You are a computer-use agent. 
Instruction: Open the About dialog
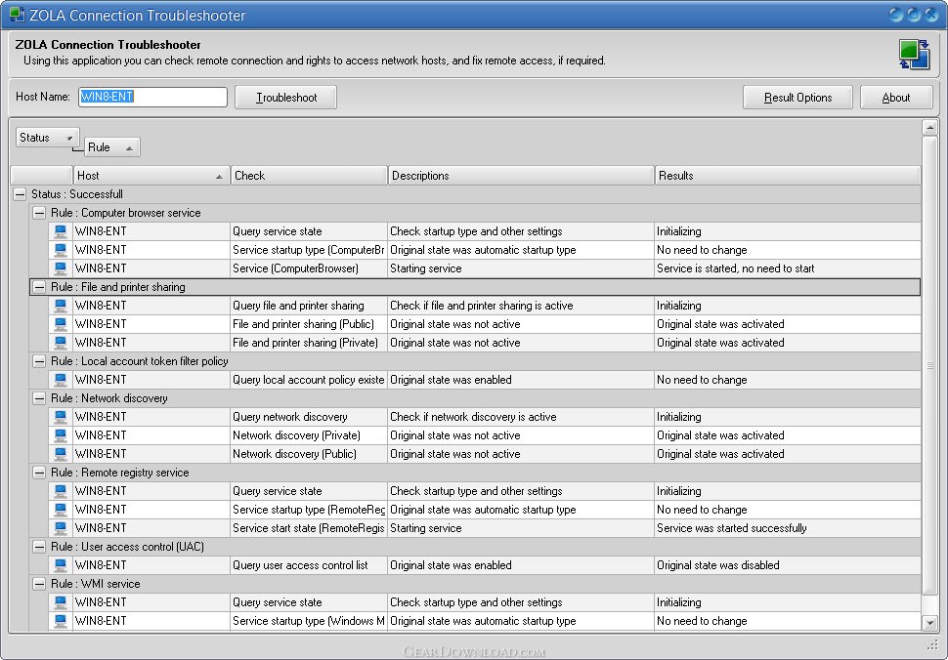[896, 98]
